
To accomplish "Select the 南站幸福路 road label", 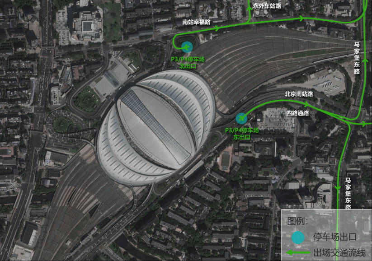I will point(197,22).
